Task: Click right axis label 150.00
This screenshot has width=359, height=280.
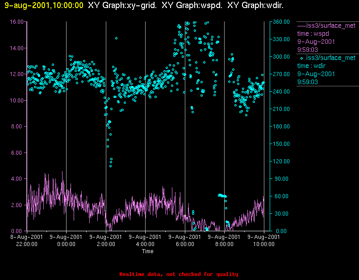Action: [x=281, y=144]
